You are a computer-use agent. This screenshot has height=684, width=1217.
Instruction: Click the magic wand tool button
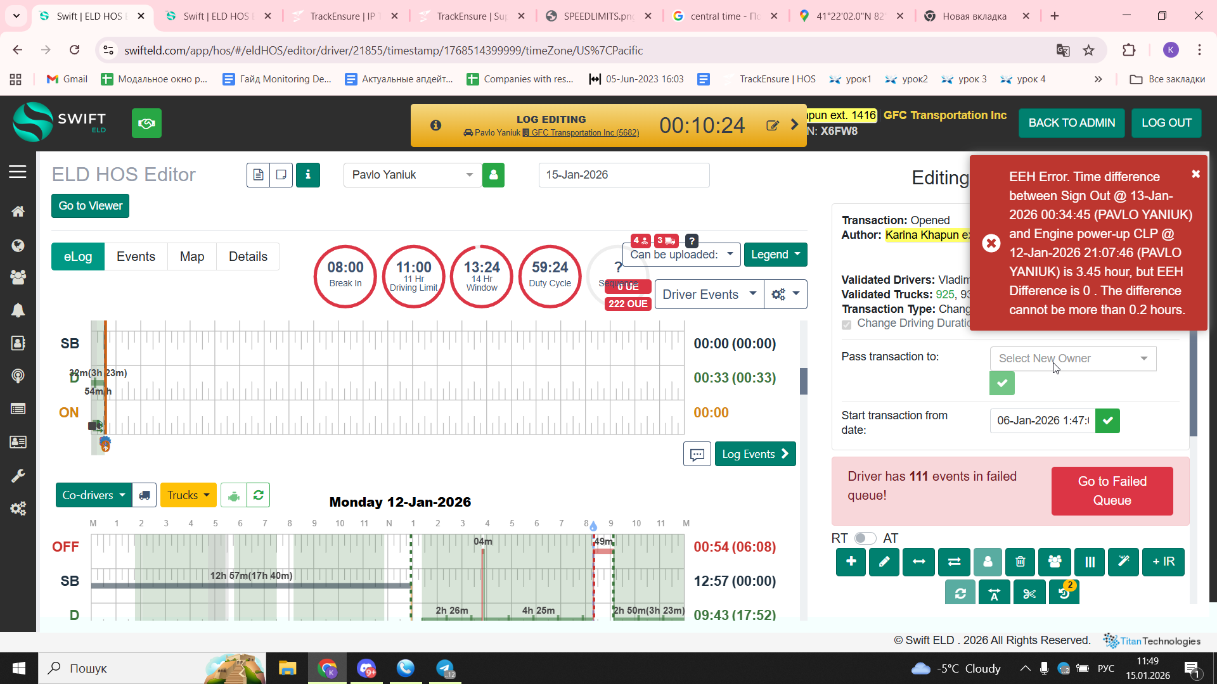1123,562
